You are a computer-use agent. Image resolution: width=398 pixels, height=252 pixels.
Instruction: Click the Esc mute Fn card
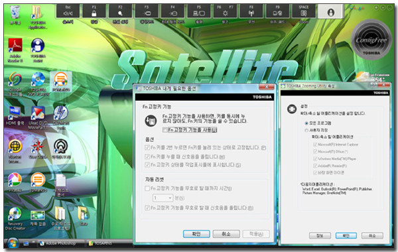(x=68, y=11)
